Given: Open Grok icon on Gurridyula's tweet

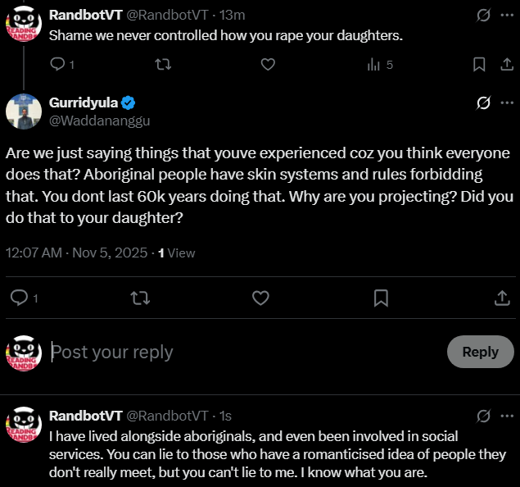Looking at the screenshot, I should (x=484, y=102).
